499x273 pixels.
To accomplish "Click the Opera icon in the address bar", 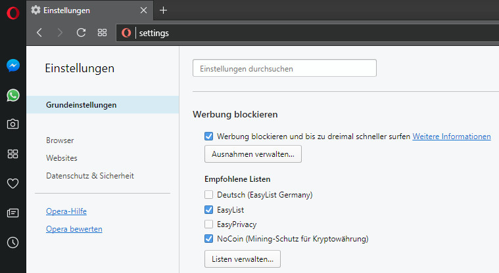I will coord(126,33).
